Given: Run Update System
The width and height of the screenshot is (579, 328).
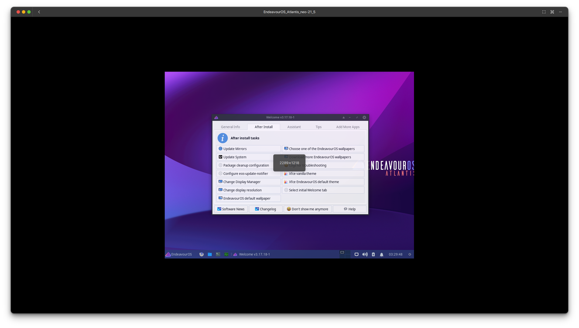Looking at the screenshot, I should (x=248, y=157).
